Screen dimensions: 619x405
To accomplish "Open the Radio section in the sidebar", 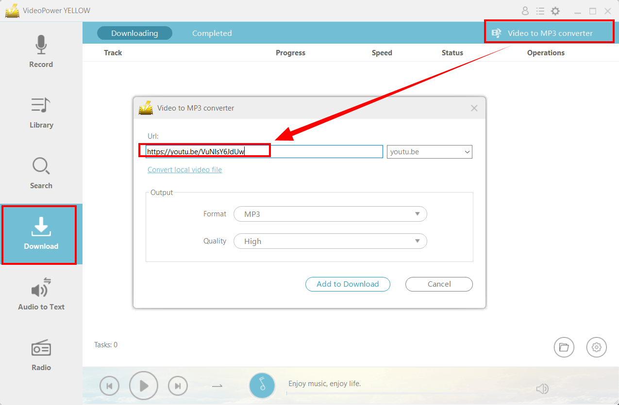I will pos(41,355).
